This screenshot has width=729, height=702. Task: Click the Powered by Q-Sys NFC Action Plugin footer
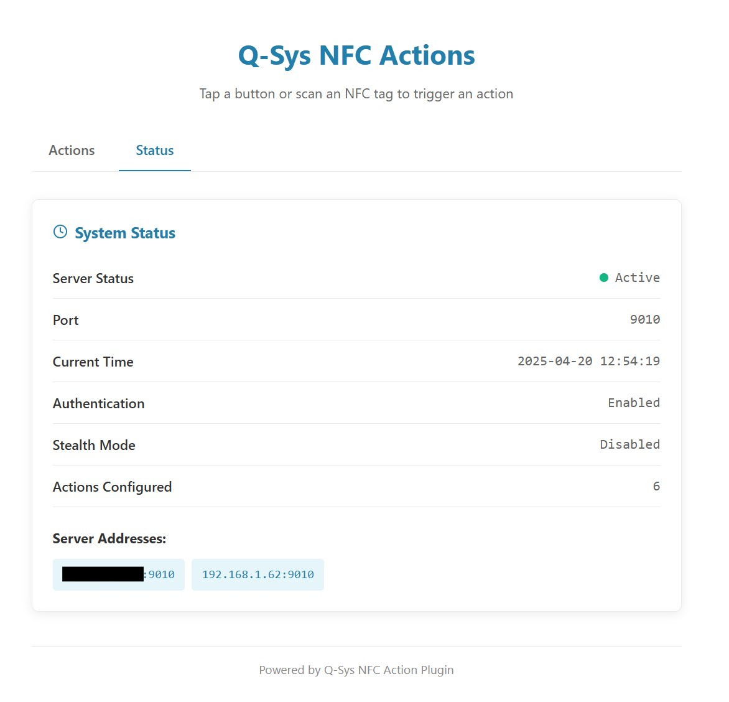356,670
